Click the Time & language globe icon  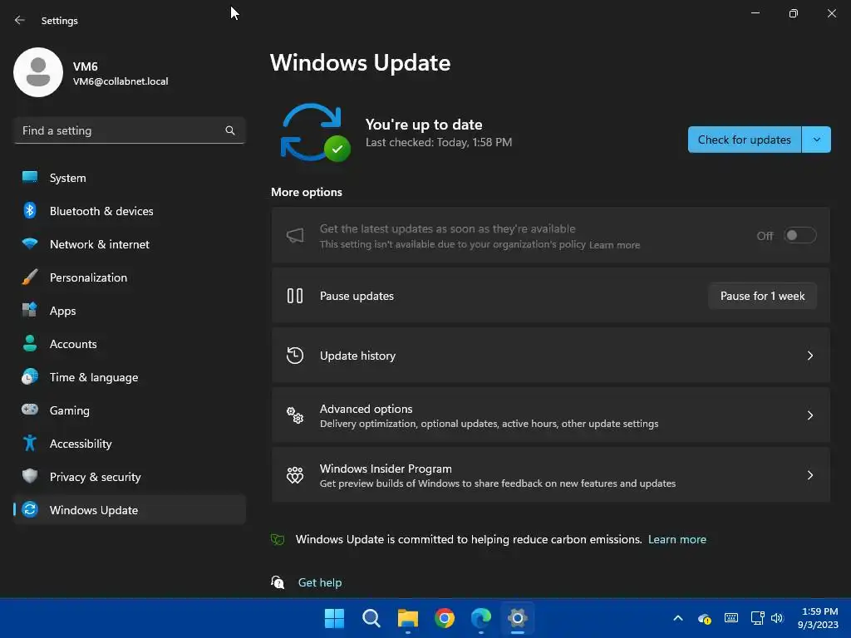30,376
